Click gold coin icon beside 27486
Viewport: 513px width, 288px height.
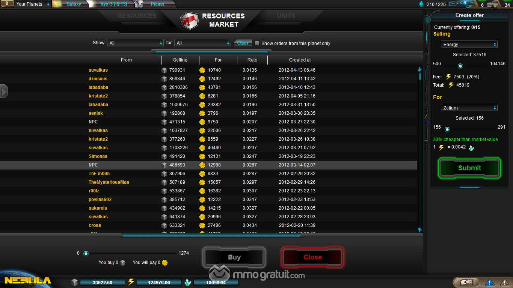[x=202, y=225]
